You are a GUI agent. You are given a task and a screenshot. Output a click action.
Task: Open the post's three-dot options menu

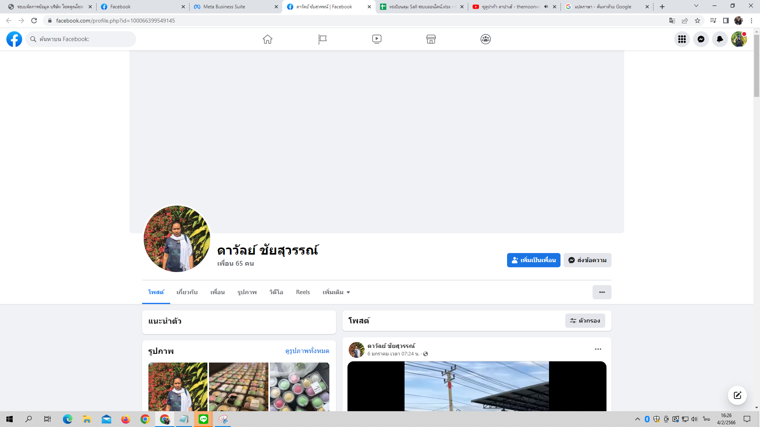[x=598, y=349]
